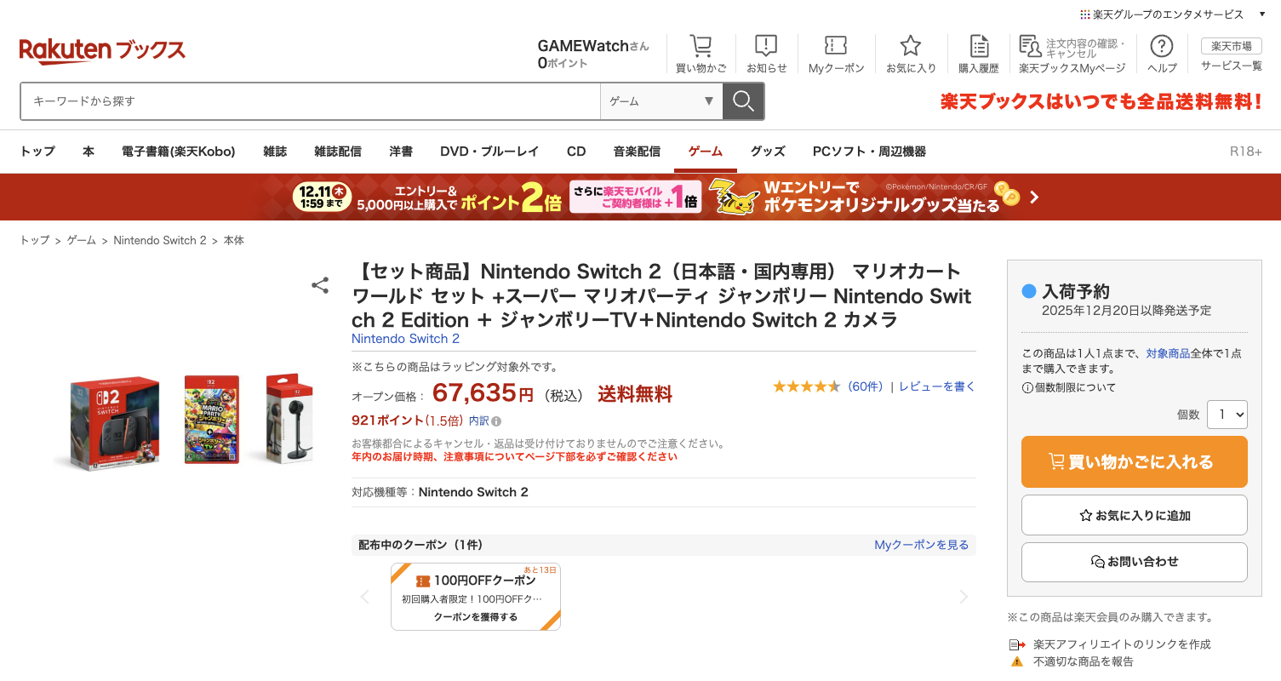
Task: Open the CD tab
Action: (576, 152)
